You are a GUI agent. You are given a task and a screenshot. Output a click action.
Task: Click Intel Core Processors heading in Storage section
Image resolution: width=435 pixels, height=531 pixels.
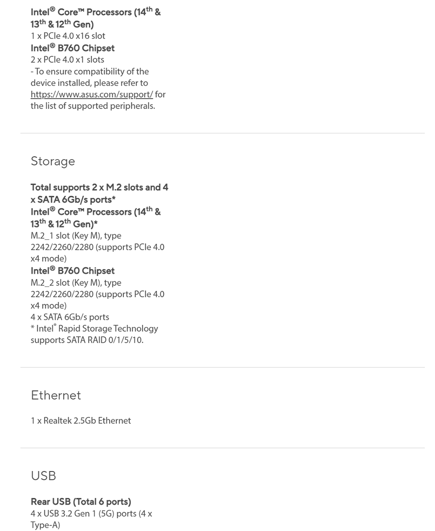[x=96, y=218]
